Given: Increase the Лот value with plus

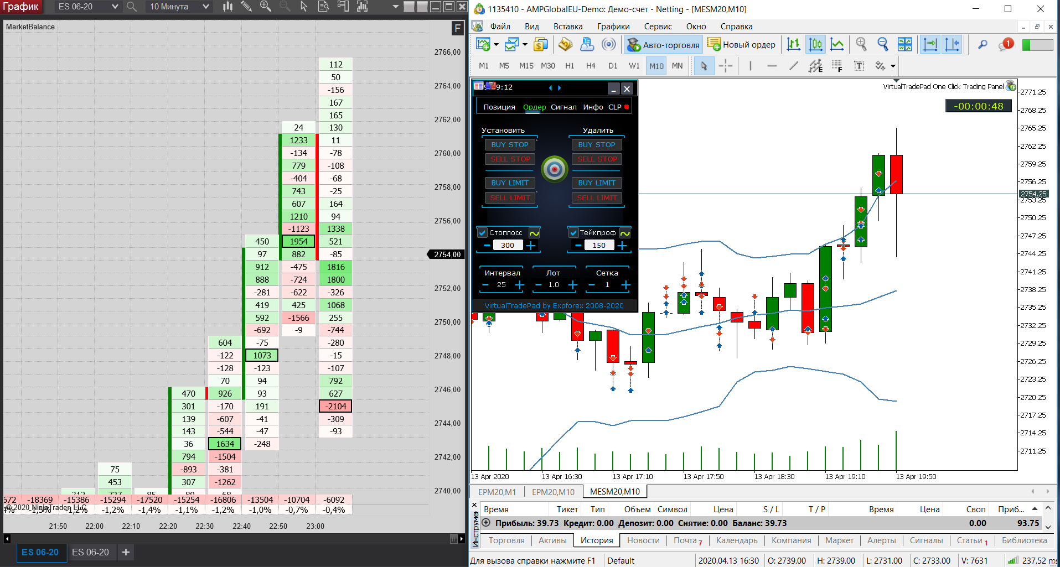Looking at the screenshot, I should point(573,285).
